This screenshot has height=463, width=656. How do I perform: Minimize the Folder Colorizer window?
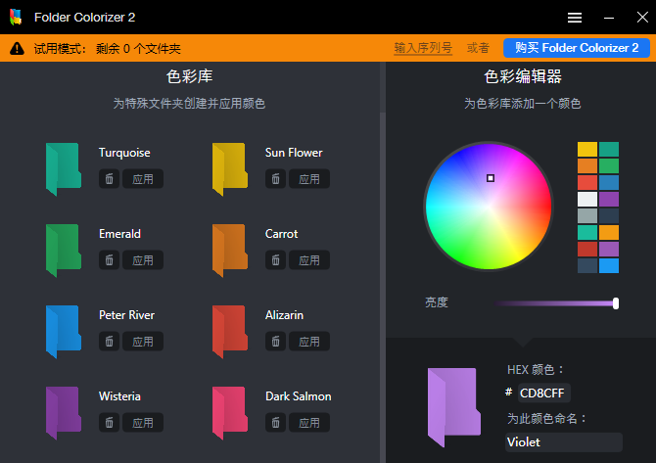point(609,18)
